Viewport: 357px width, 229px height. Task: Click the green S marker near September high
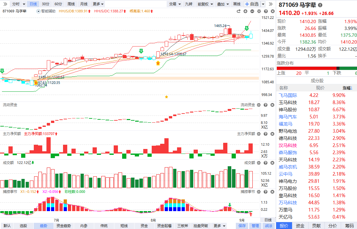(x=247, y=28)
